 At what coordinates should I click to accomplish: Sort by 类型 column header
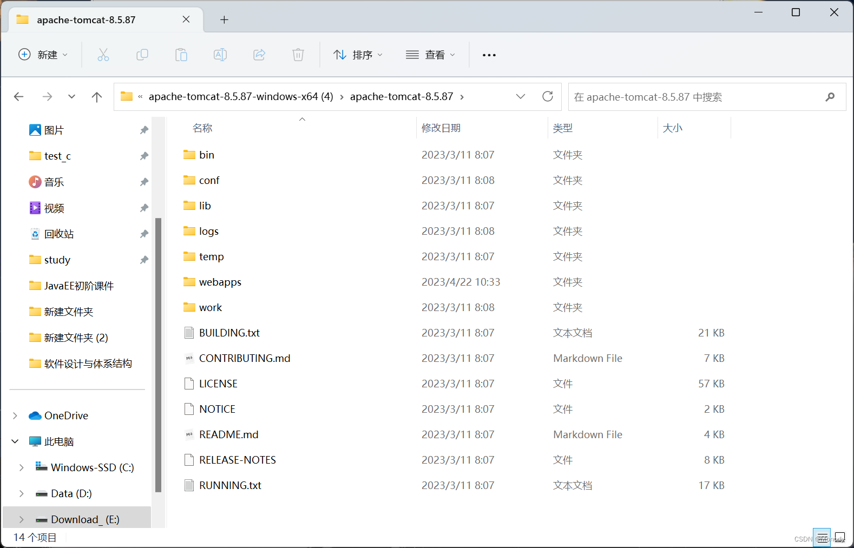pos(563,128)
